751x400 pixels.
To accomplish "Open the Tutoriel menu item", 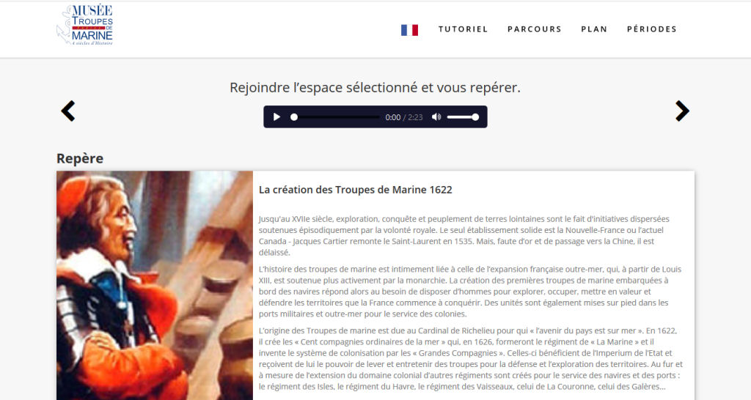I will pos(464,29).
